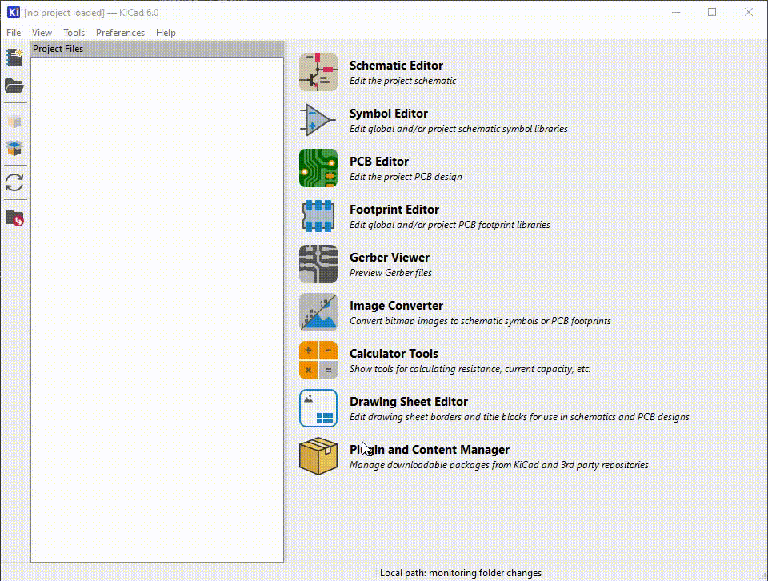This screenshot has width=768, height=581.
Task: Click the browse project folder icon
Action: pos(14,218)
